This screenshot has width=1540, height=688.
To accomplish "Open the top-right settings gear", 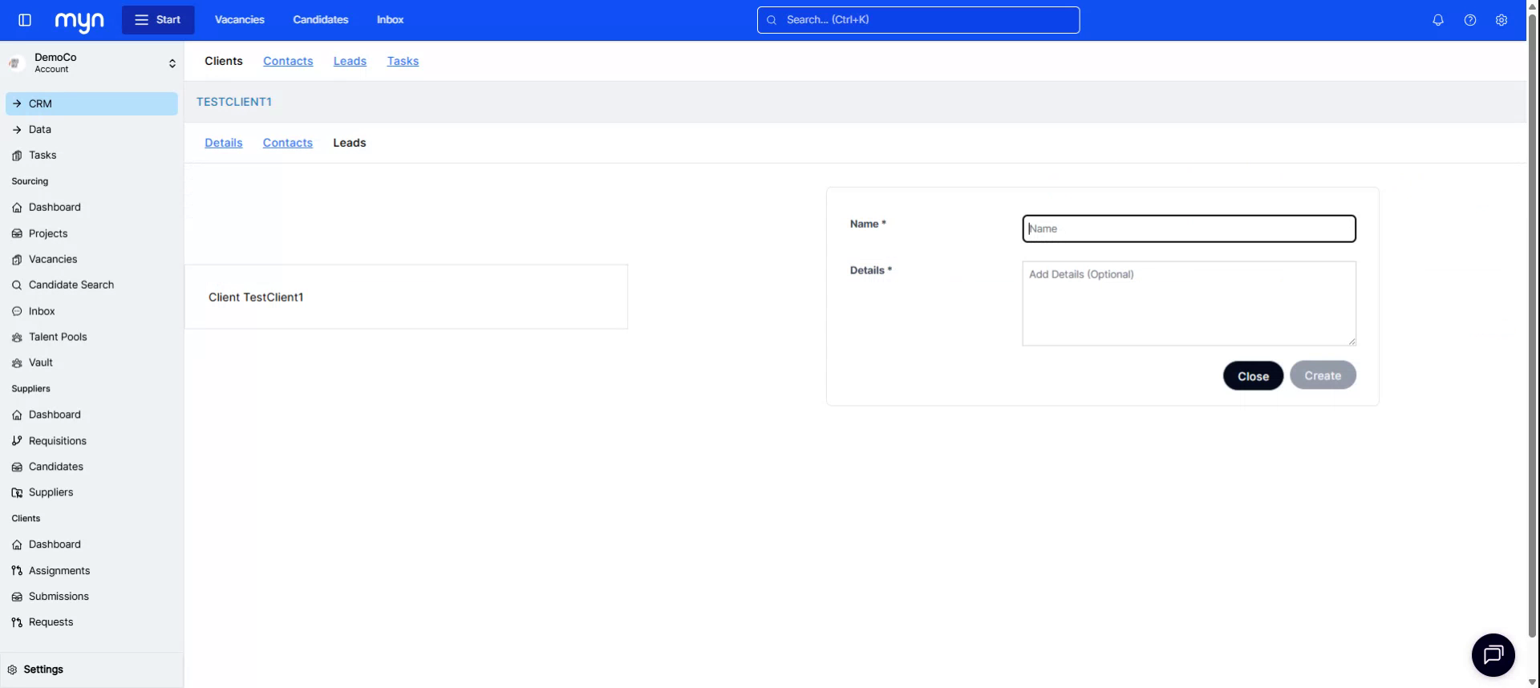I will 1501,20.
